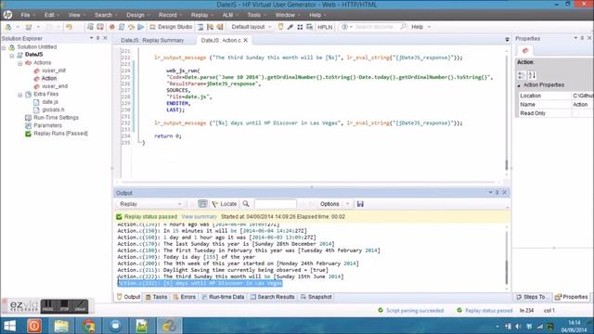Click the red action icon in Properties
The image size is (594, 334).
coord(525,51)
